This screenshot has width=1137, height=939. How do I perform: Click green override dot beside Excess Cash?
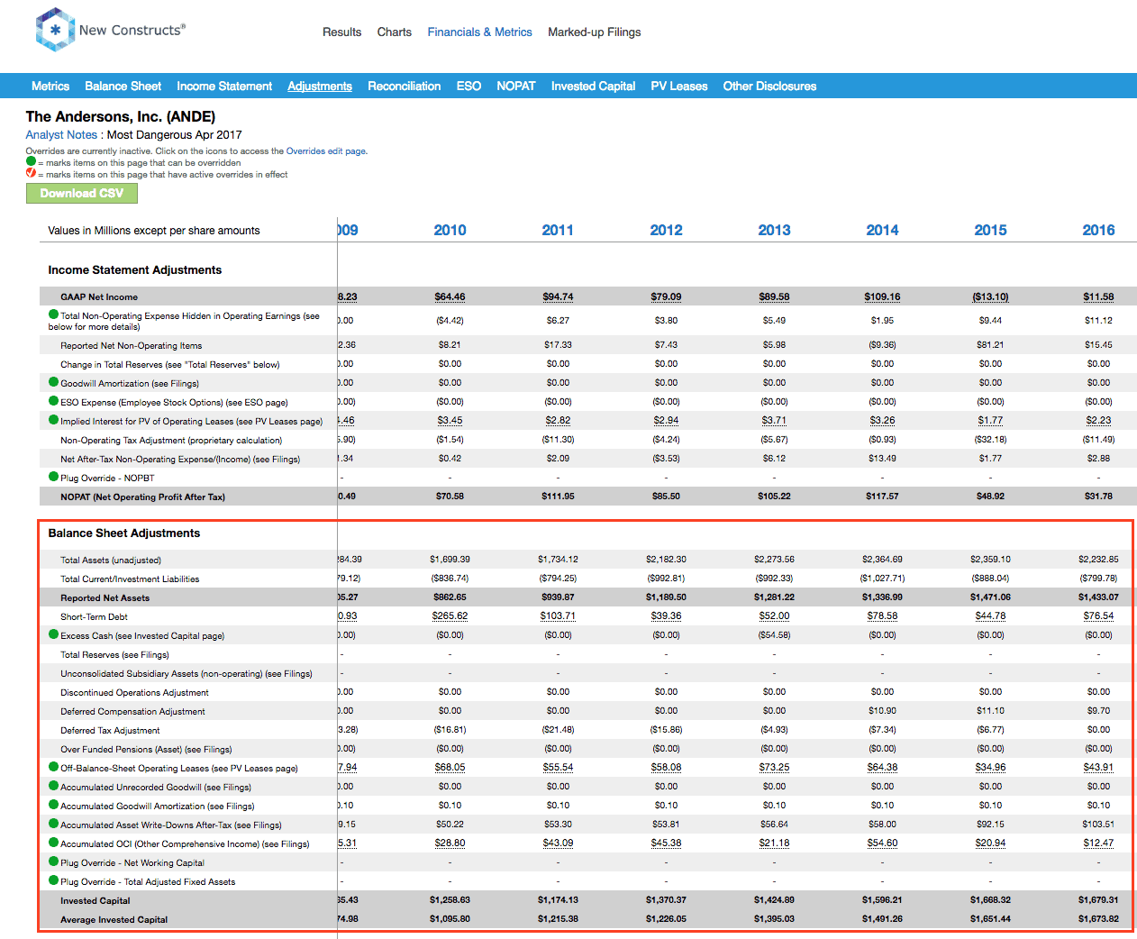click(x=54, y=634)
